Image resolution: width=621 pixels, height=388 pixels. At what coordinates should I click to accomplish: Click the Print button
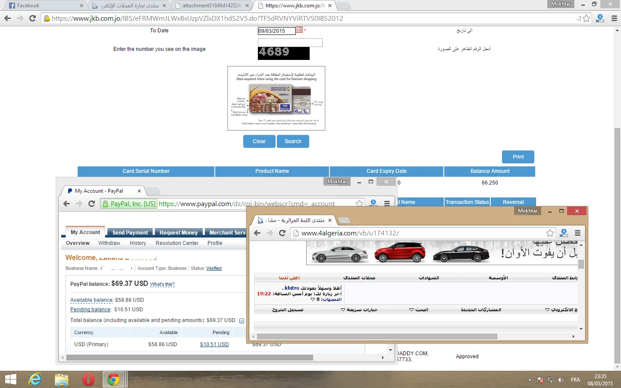pyautogui.click(x=518, y=157)
